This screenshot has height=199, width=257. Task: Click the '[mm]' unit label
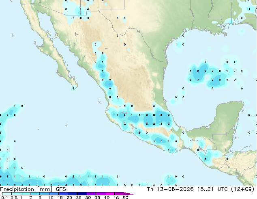click(x=45, y=189)
